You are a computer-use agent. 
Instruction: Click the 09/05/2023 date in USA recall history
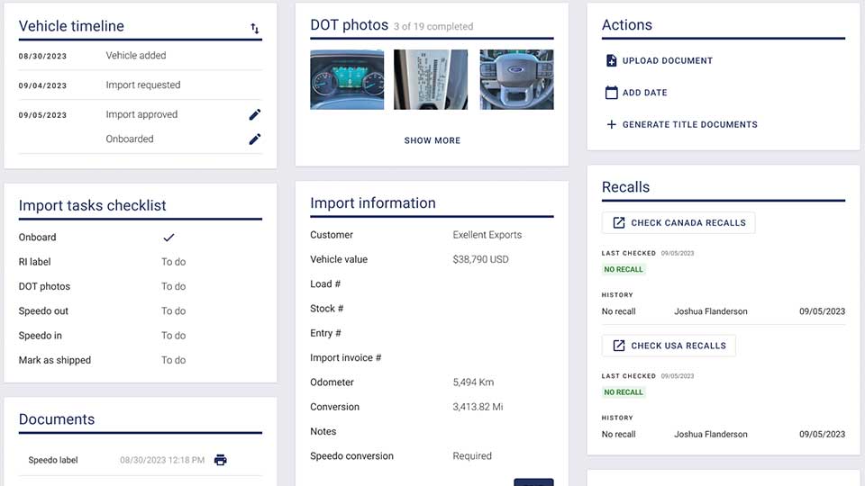click(822, 434)
